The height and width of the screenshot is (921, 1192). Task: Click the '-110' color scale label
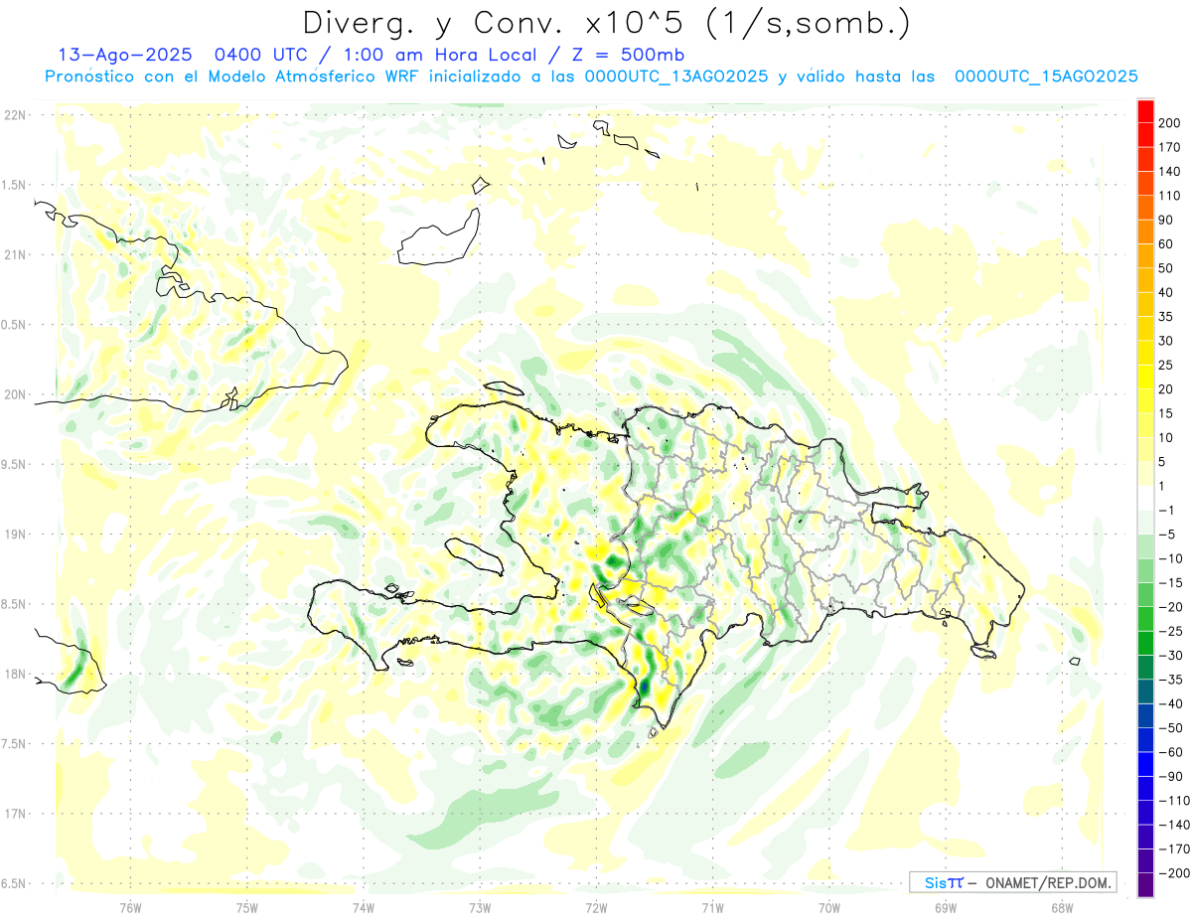tap(1176, 801)
